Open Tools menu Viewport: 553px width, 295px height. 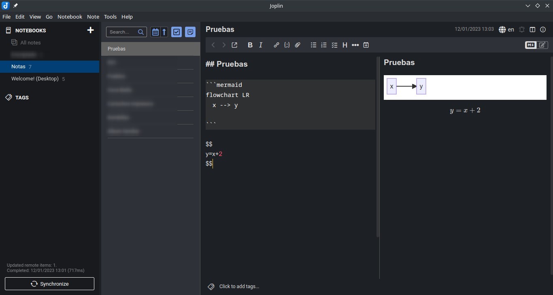pos(110,17)
